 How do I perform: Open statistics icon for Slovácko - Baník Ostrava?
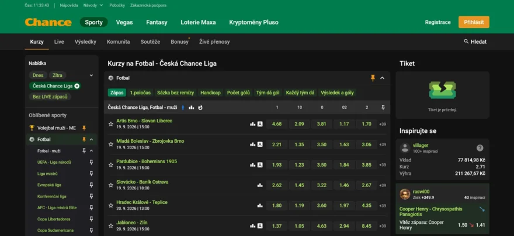click(260, 185)
